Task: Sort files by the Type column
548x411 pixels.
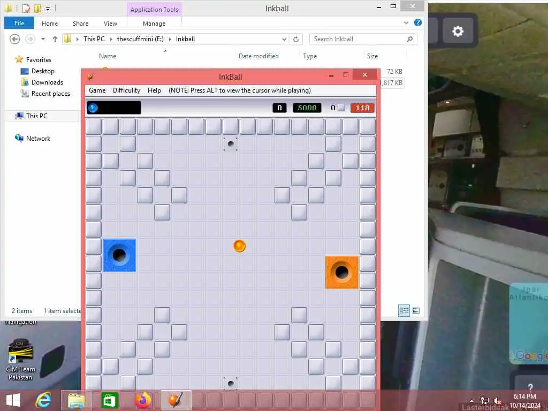Action: pyautogui.click(x=310, y=56)
